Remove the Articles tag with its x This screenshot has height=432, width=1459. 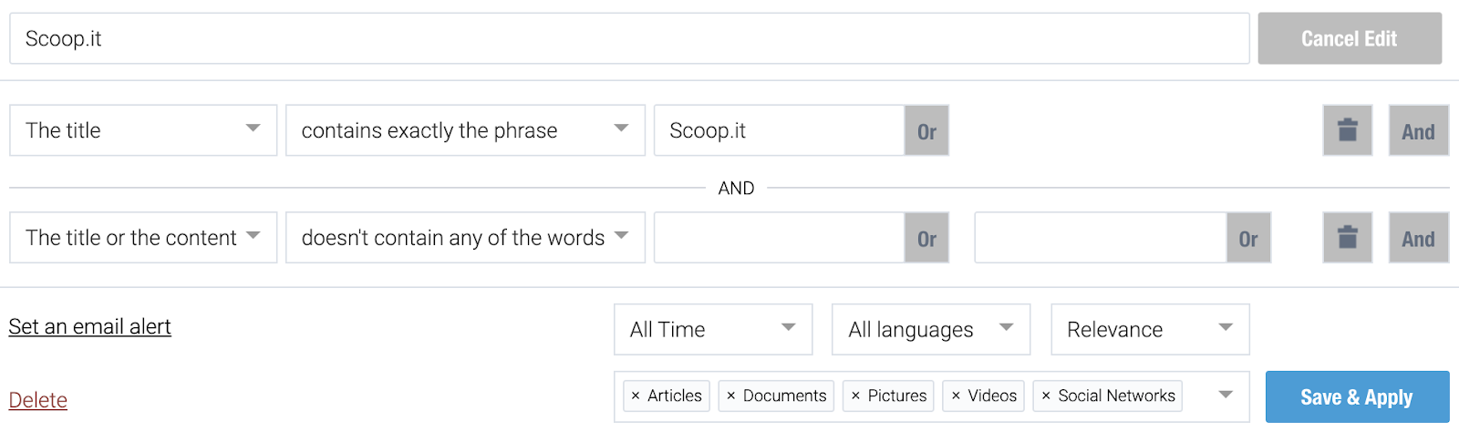[x=636, y=396]
